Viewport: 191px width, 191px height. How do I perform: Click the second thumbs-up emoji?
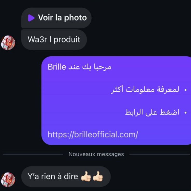click(x=98, y=176)
